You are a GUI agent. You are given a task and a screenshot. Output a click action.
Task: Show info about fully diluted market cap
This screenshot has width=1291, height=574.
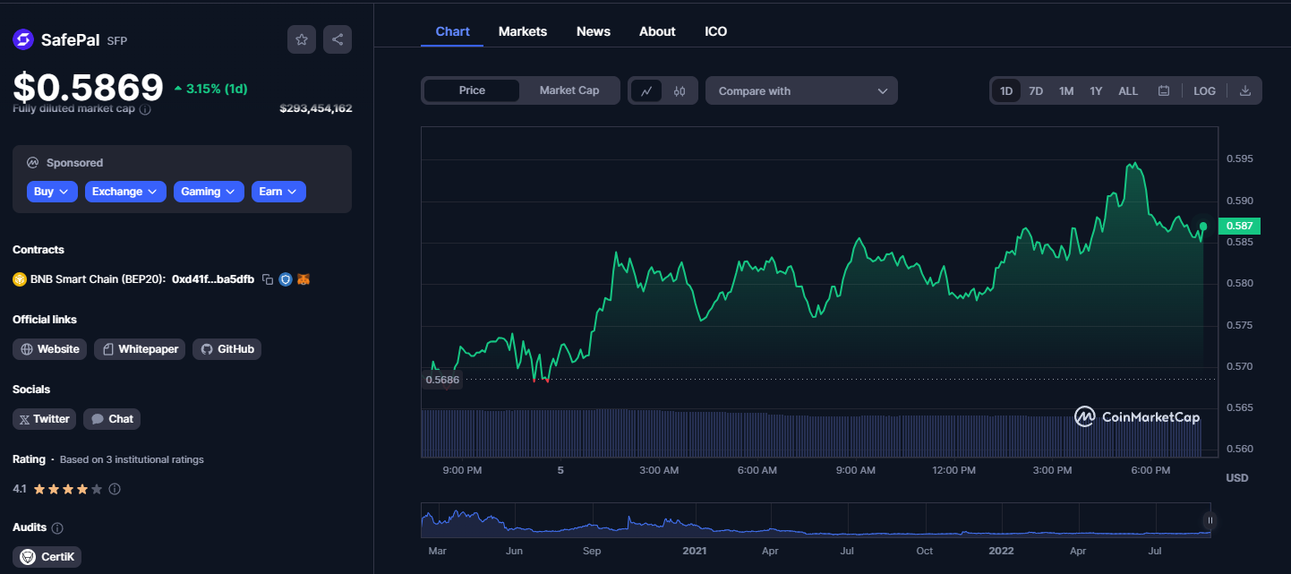click(x=145, y=109)
